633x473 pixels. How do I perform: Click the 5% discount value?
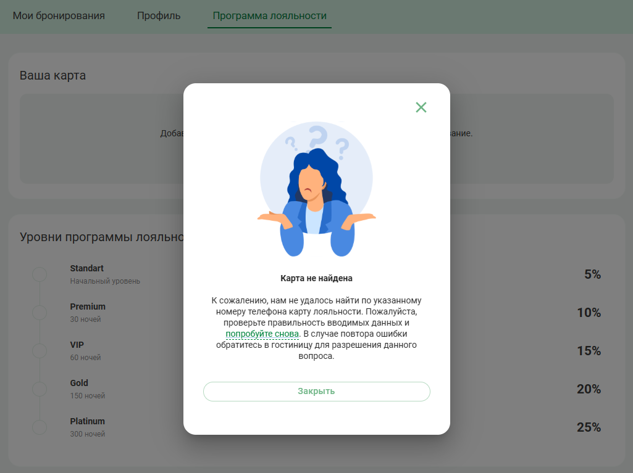coord(593,274)
